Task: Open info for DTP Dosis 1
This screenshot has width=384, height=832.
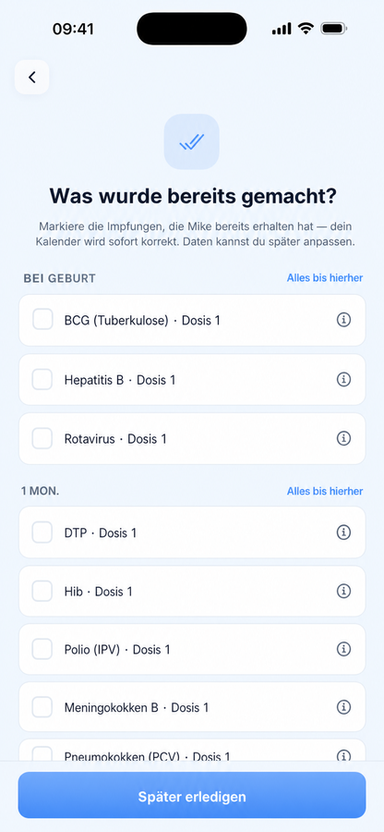Action: (343, 532)
